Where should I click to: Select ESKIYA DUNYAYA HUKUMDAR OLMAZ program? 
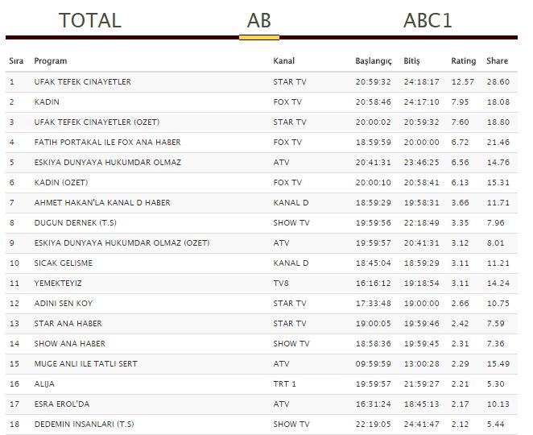pos(107,163)
